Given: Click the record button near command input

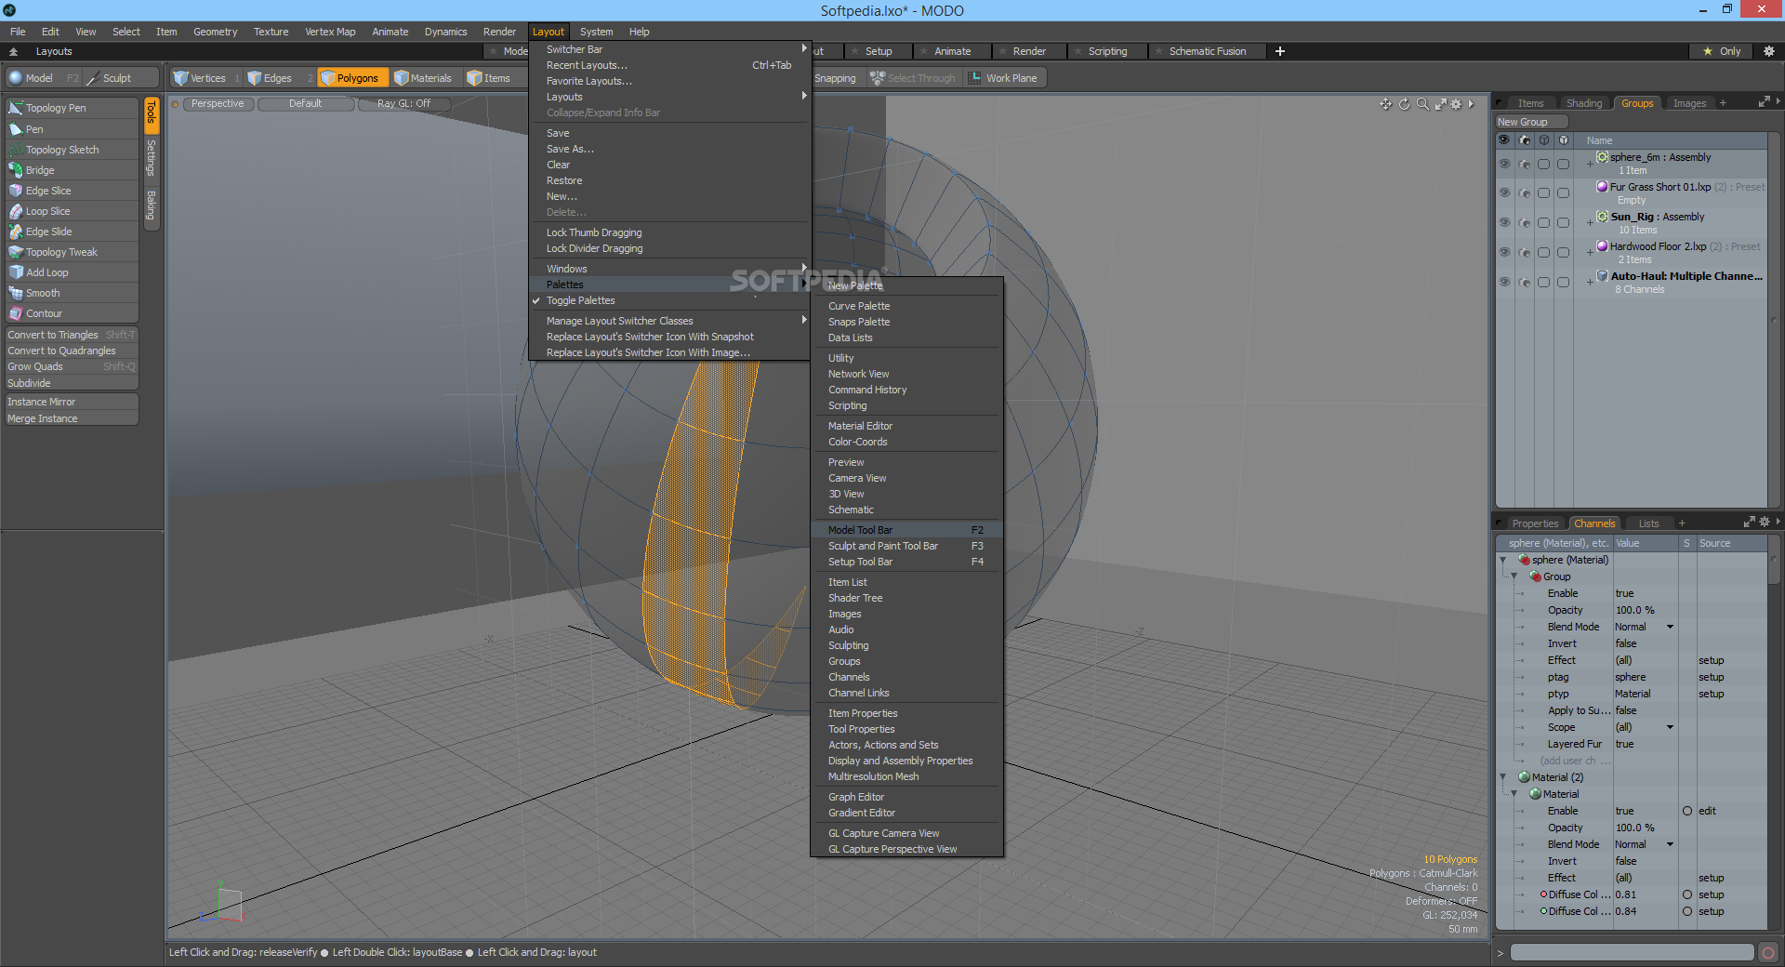Looking at the screenshot, I should 1768,952.
